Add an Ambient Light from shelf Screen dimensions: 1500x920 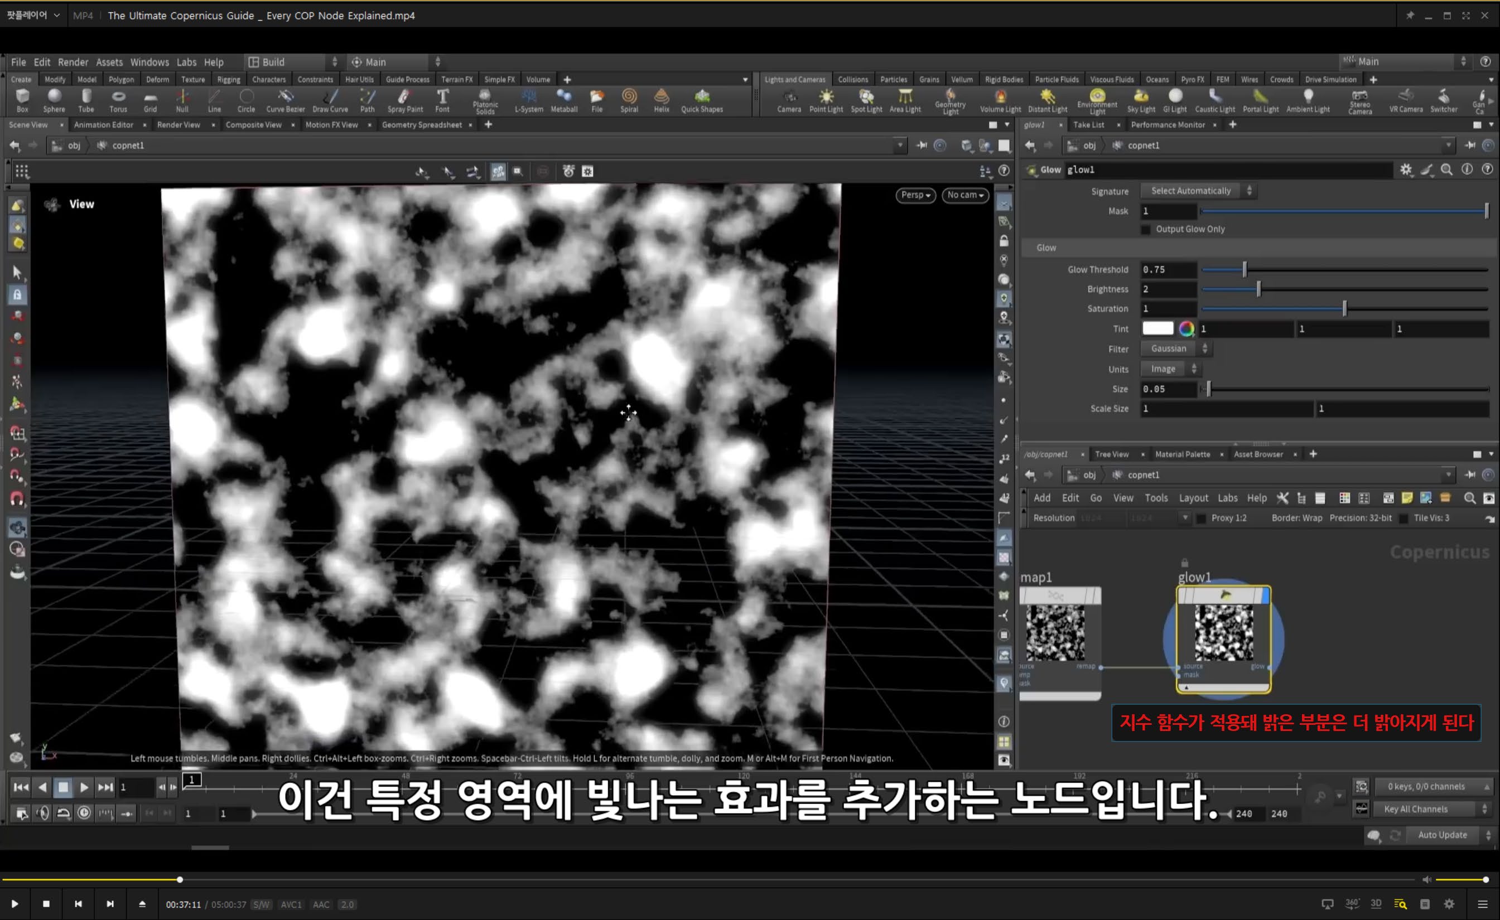(1308, 101)
